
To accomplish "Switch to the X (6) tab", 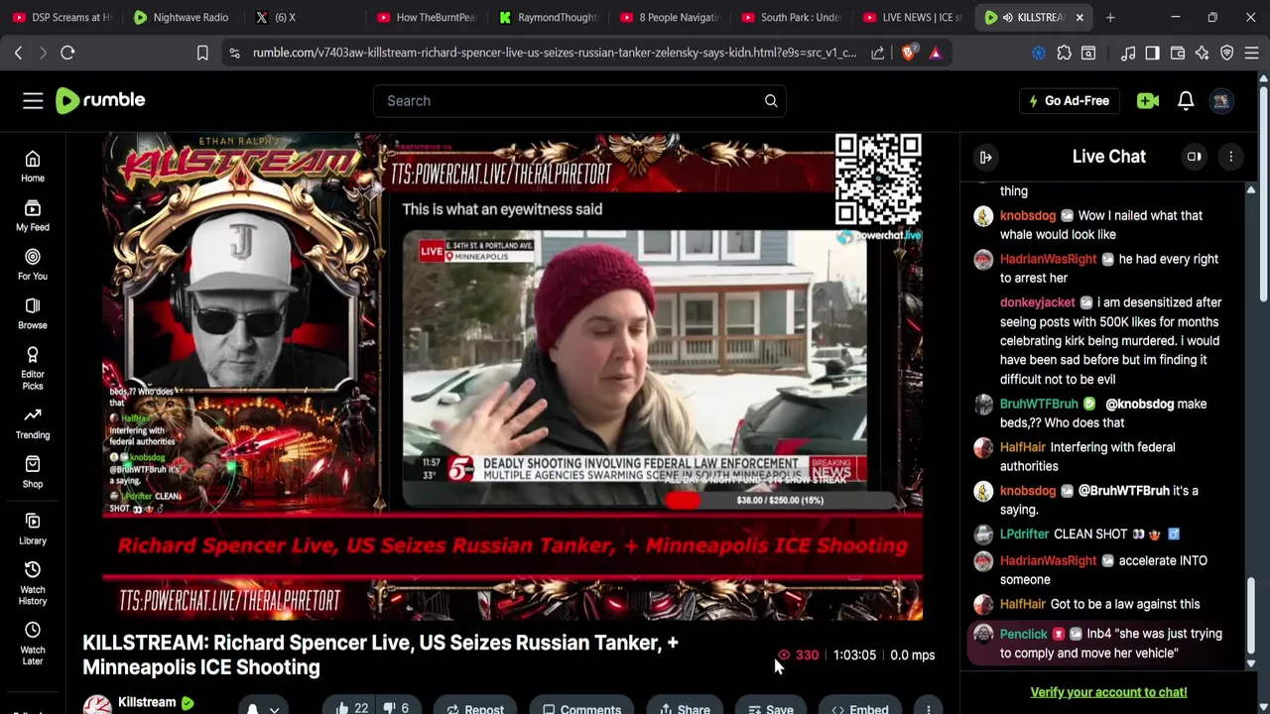I will [x=303, y=17].
